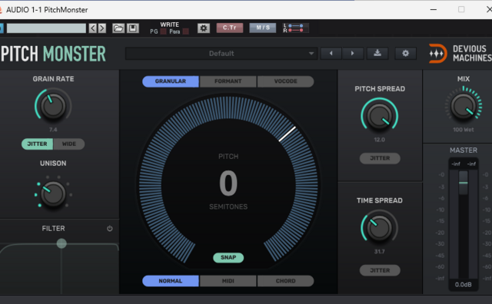Toggle PG checkbox under WRITE
492x304 pixels.
pos(163,31)
